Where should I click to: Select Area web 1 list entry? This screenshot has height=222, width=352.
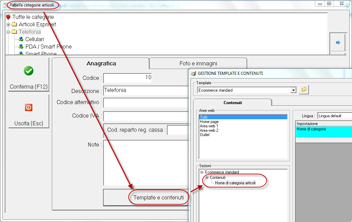click(209, 126)
